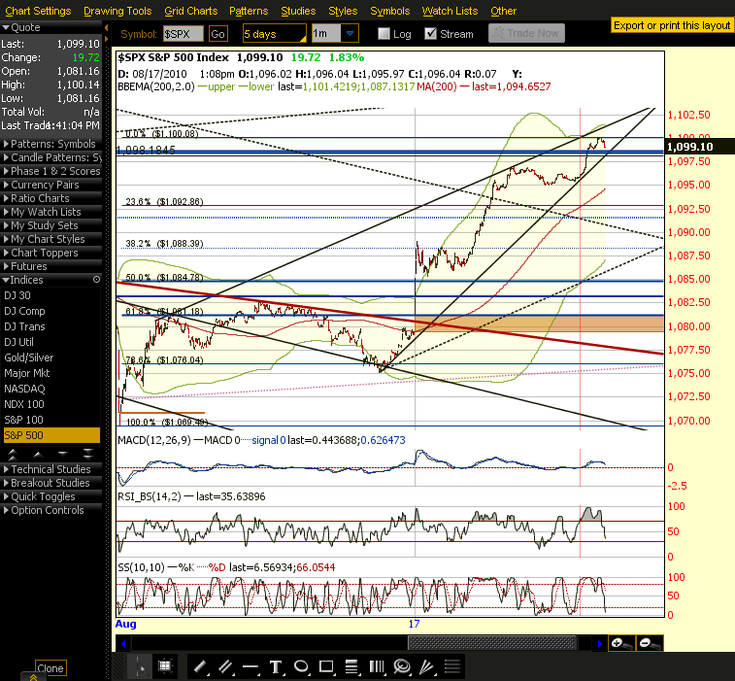Expand the Chart Toppers panel
Screen dimensions: 735x681
(50, 253)
